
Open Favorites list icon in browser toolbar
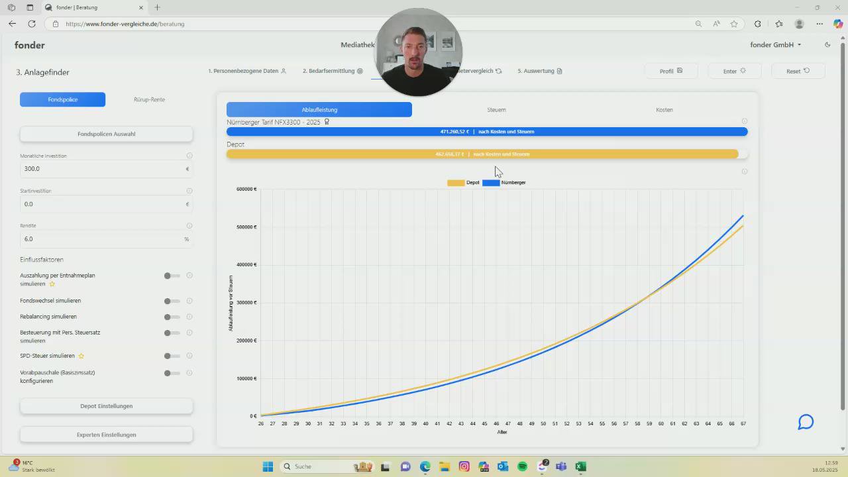[779, 24]
